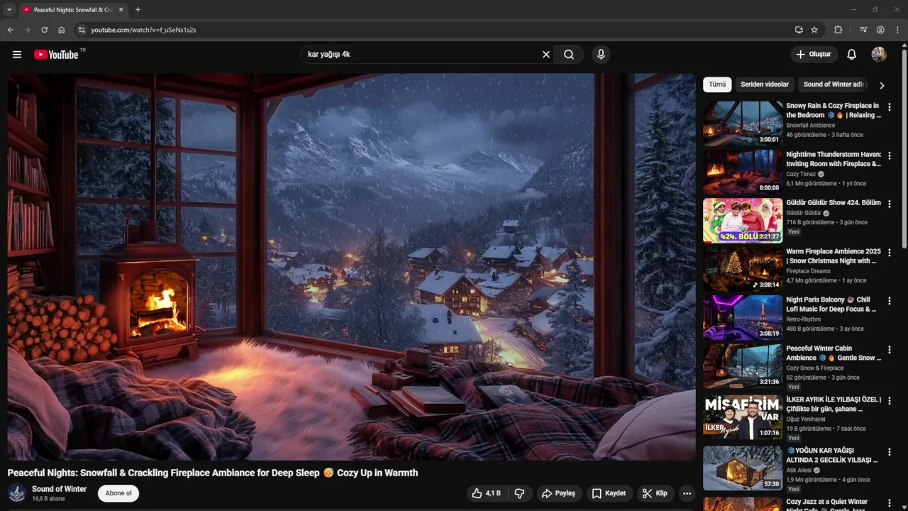The image size is (908, 511).
Task: Open options for Güldür Güldür Show 424
Action: click(890, 204)
